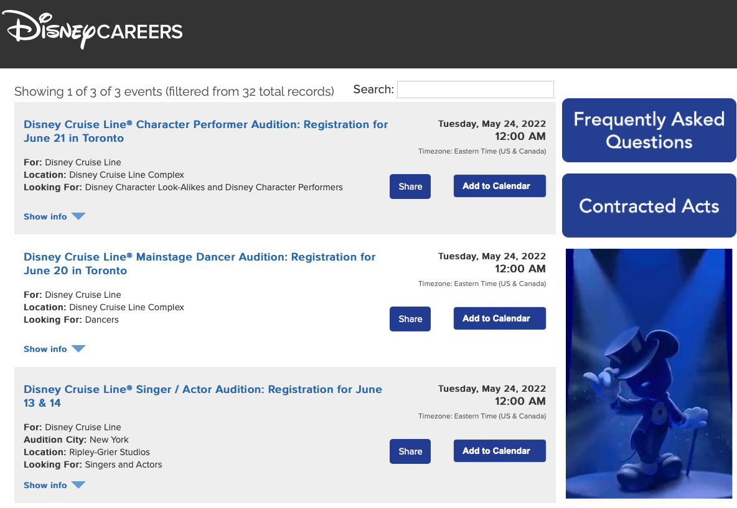This screenshot has width=737, height=508.
Task: Open Character Performer Audition Toronto event link
Action: click(x=206, y=131)
